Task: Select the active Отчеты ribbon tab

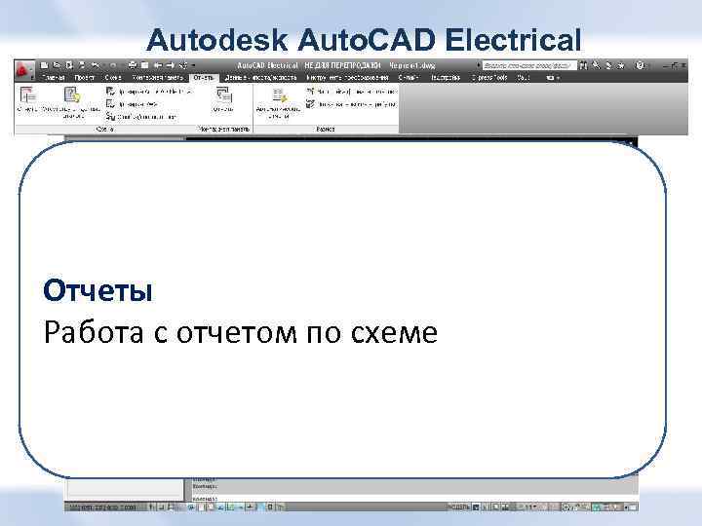Action: 203,77
